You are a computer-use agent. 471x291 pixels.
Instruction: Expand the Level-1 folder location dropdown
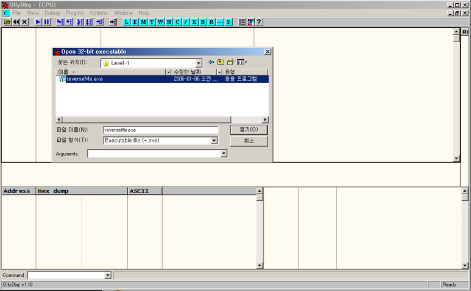click(x=199, y=63)
